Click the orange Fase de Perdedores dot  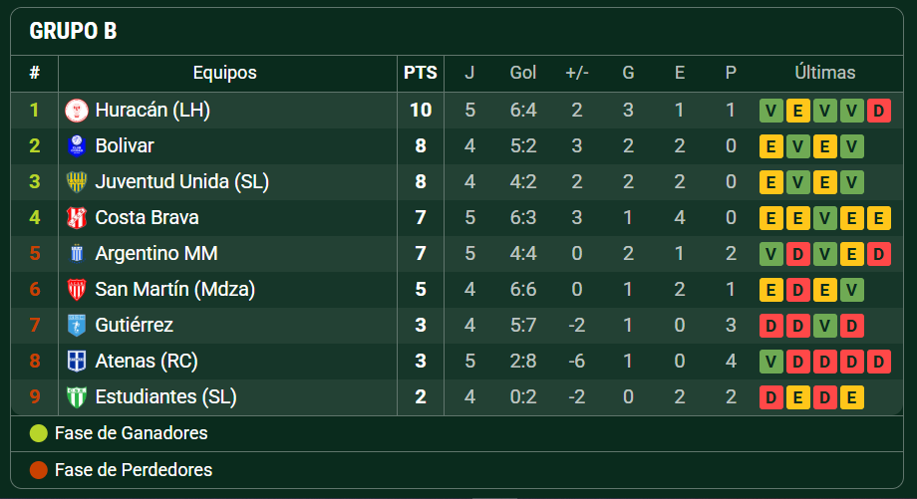(39, 470)
